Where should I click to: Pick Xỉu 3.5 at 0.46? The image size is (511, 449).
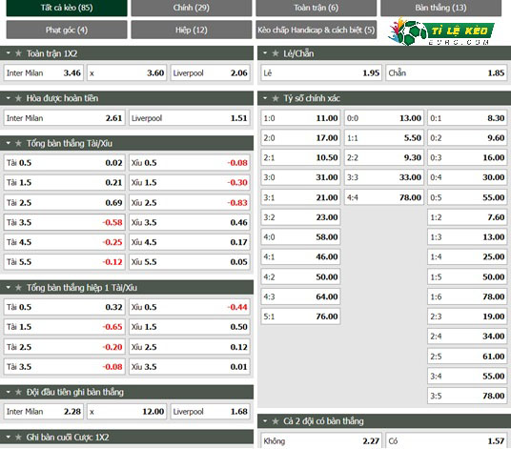pyautogui.click(x=190, y=222)
